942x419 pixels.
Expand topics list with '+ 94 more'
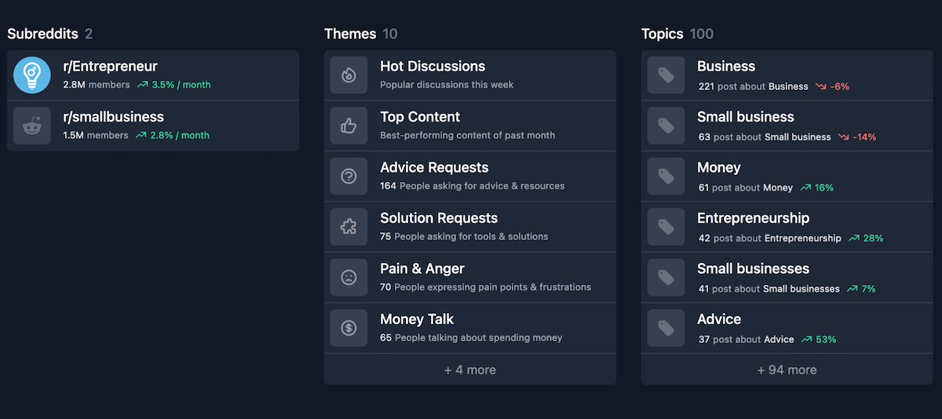tap(787, 370)
